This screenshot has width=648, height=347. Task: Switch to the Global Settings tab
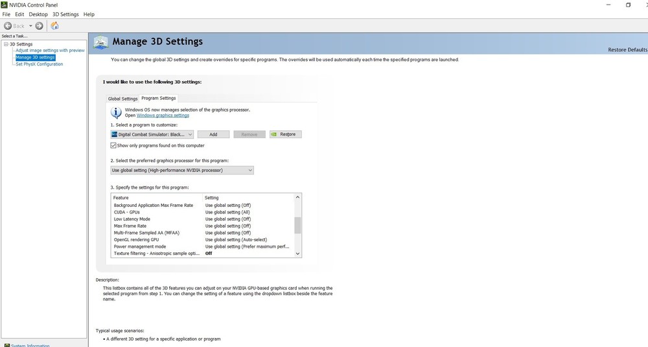pyautogui.click(x=122, y=99)
